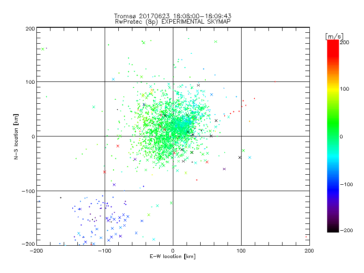Click the -100 tick label on E-W axis

point(105,251)
